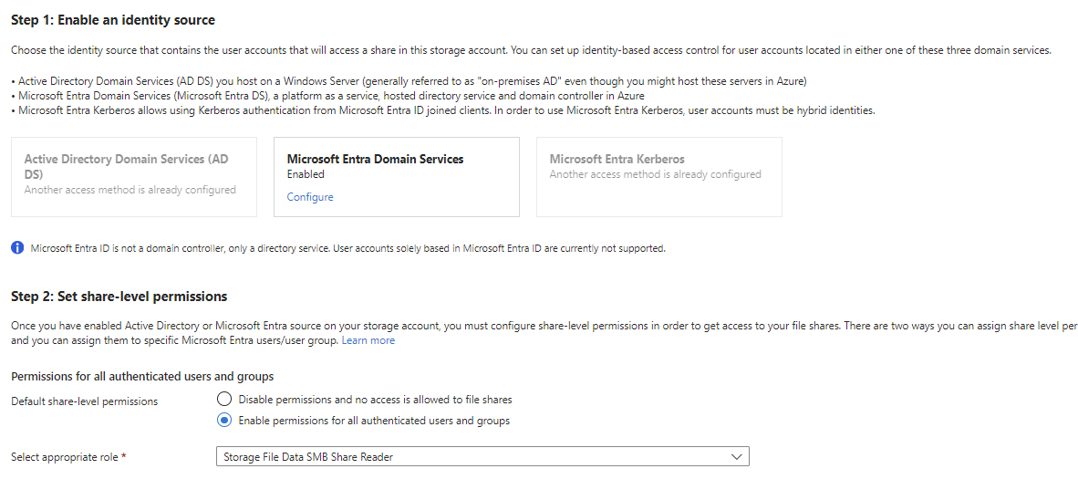Click Configure link under Microsoft Entra Domain Services
Image resolution: width=1078 pixels, height=500 pixels.
(x=310, y=197)
